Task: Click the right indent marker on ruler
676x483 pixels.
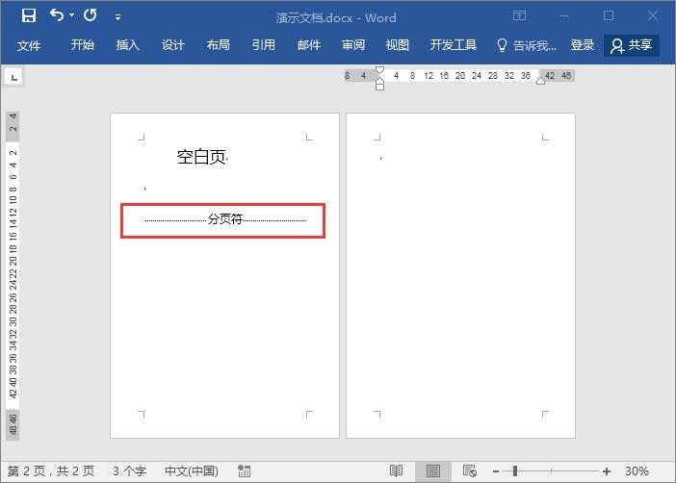Action: 540,81
